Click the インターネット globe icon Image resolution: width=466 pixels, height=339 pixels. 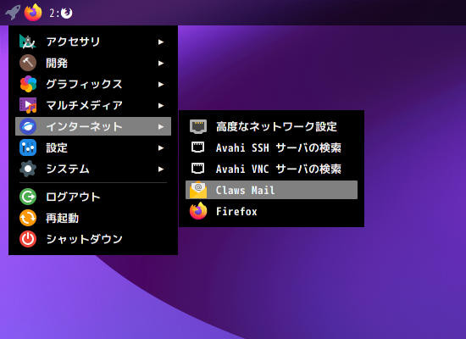coord(28,126)
